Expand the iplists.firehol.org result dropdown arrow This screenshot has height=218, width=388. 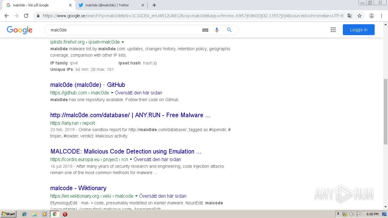(x=123, y=42)
